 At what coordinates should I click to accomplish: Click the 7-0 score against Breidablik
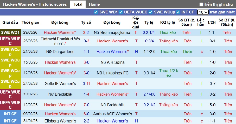click(x=86, y=105)
